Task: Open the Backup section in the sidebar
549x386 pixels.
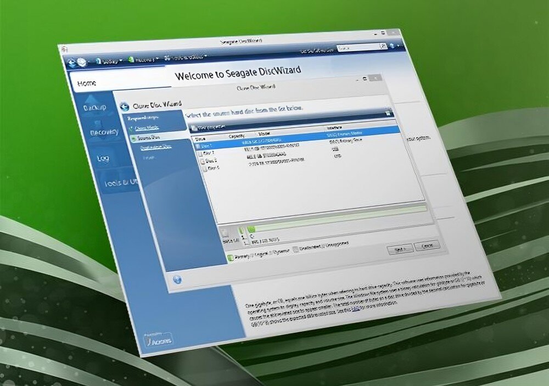Action: 94,109
